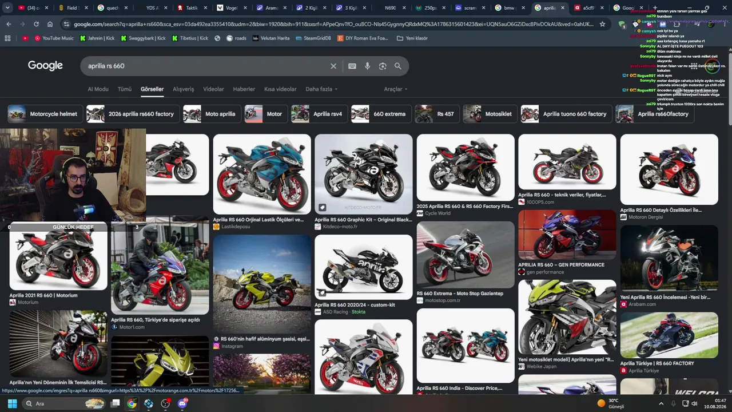The width and height of the screenshot is (732, 412).
Task: Open the YouTube Music bookmark
Action: click(x=54, y=38)
